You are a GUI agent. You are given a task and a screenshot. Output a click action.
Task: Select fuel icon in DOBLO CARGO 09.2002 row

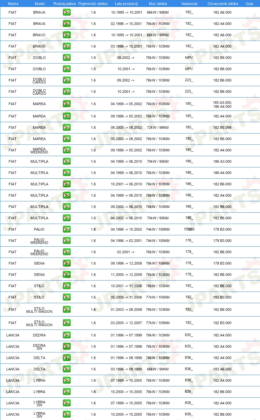coord(66,80)
